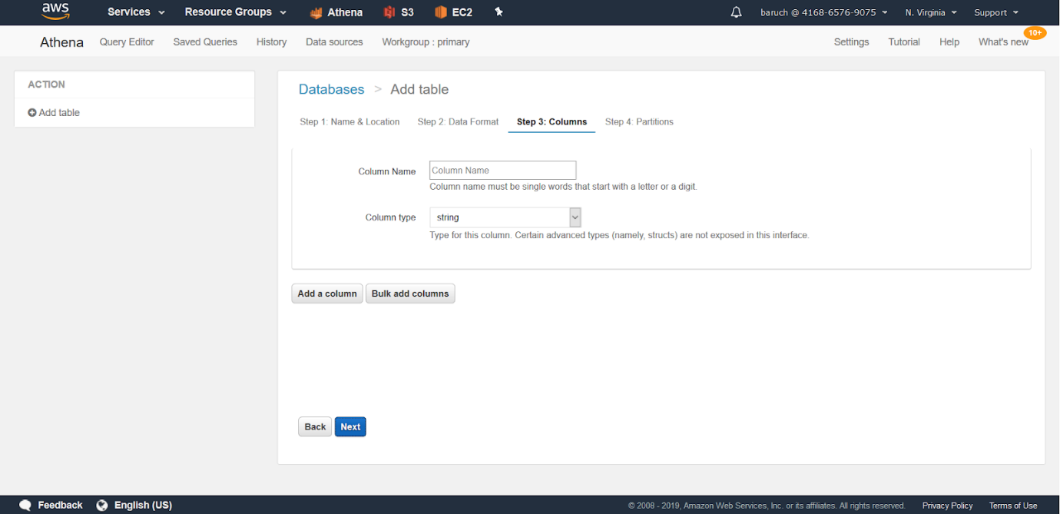The width and height of the screenshot is (1060, 514).
Task: Open the Support dropdown
Action: pyautogui.click(x=996, y=12)
